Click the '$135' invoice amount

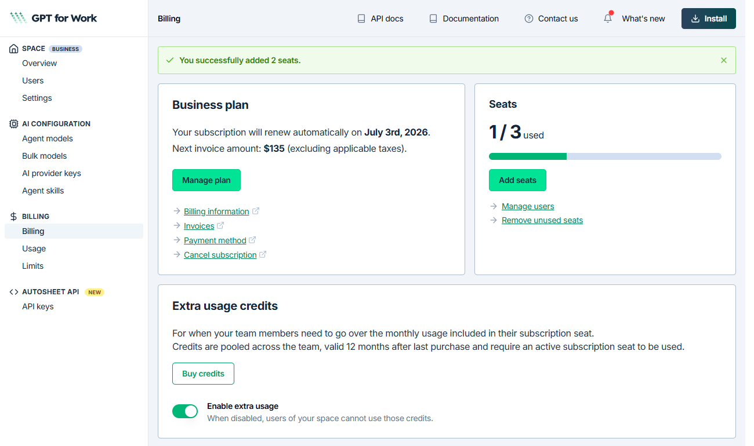tap(274, 148)
